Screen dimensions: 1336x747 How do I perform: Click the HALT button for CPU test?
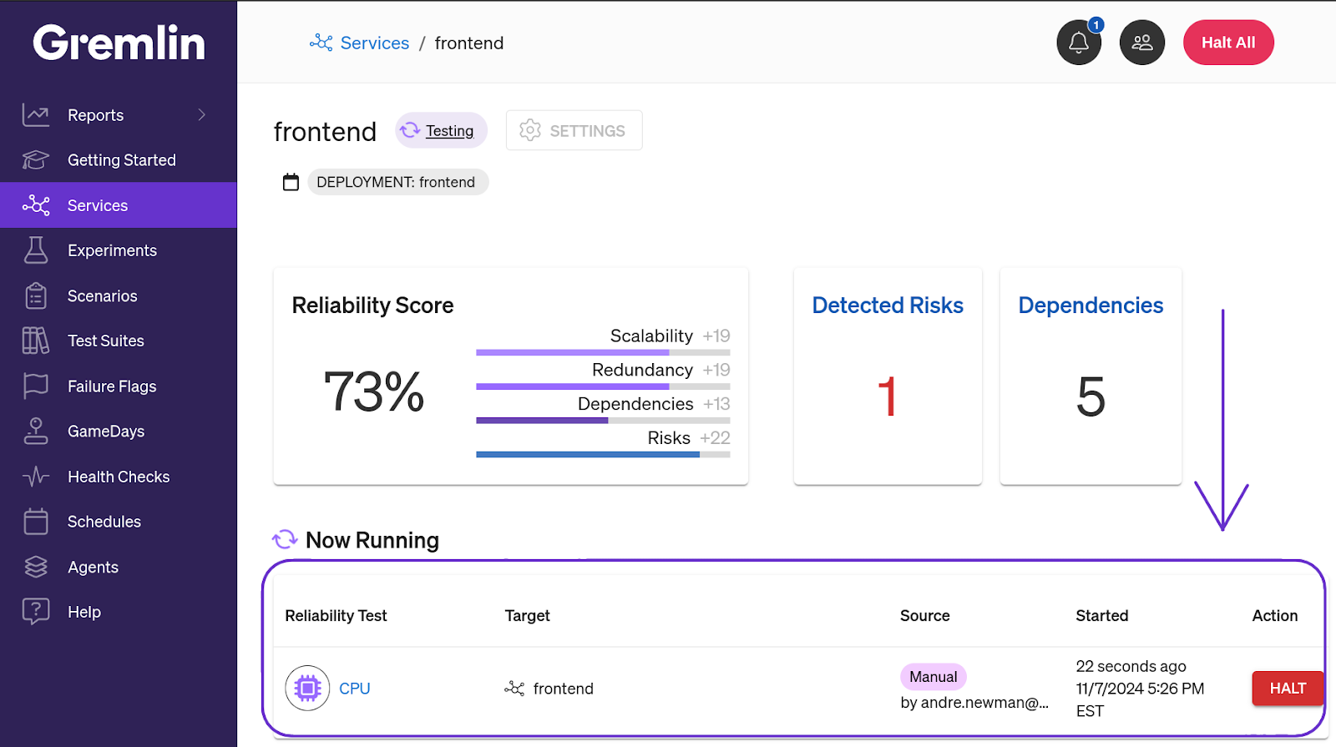coord(1288,689)
